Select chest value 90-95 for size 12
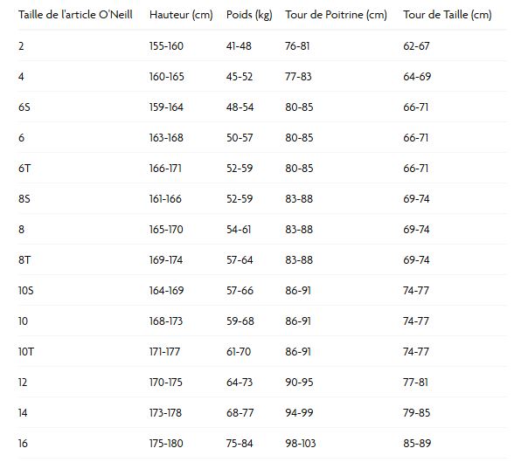Viewport: 521px width, 469px height. pos(299,382)
